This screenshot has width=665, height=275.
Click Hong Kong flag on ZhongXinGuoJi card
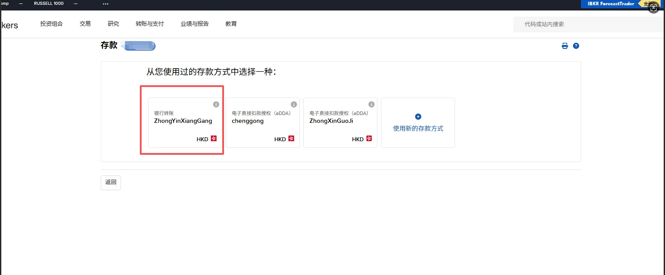[369, 139]
